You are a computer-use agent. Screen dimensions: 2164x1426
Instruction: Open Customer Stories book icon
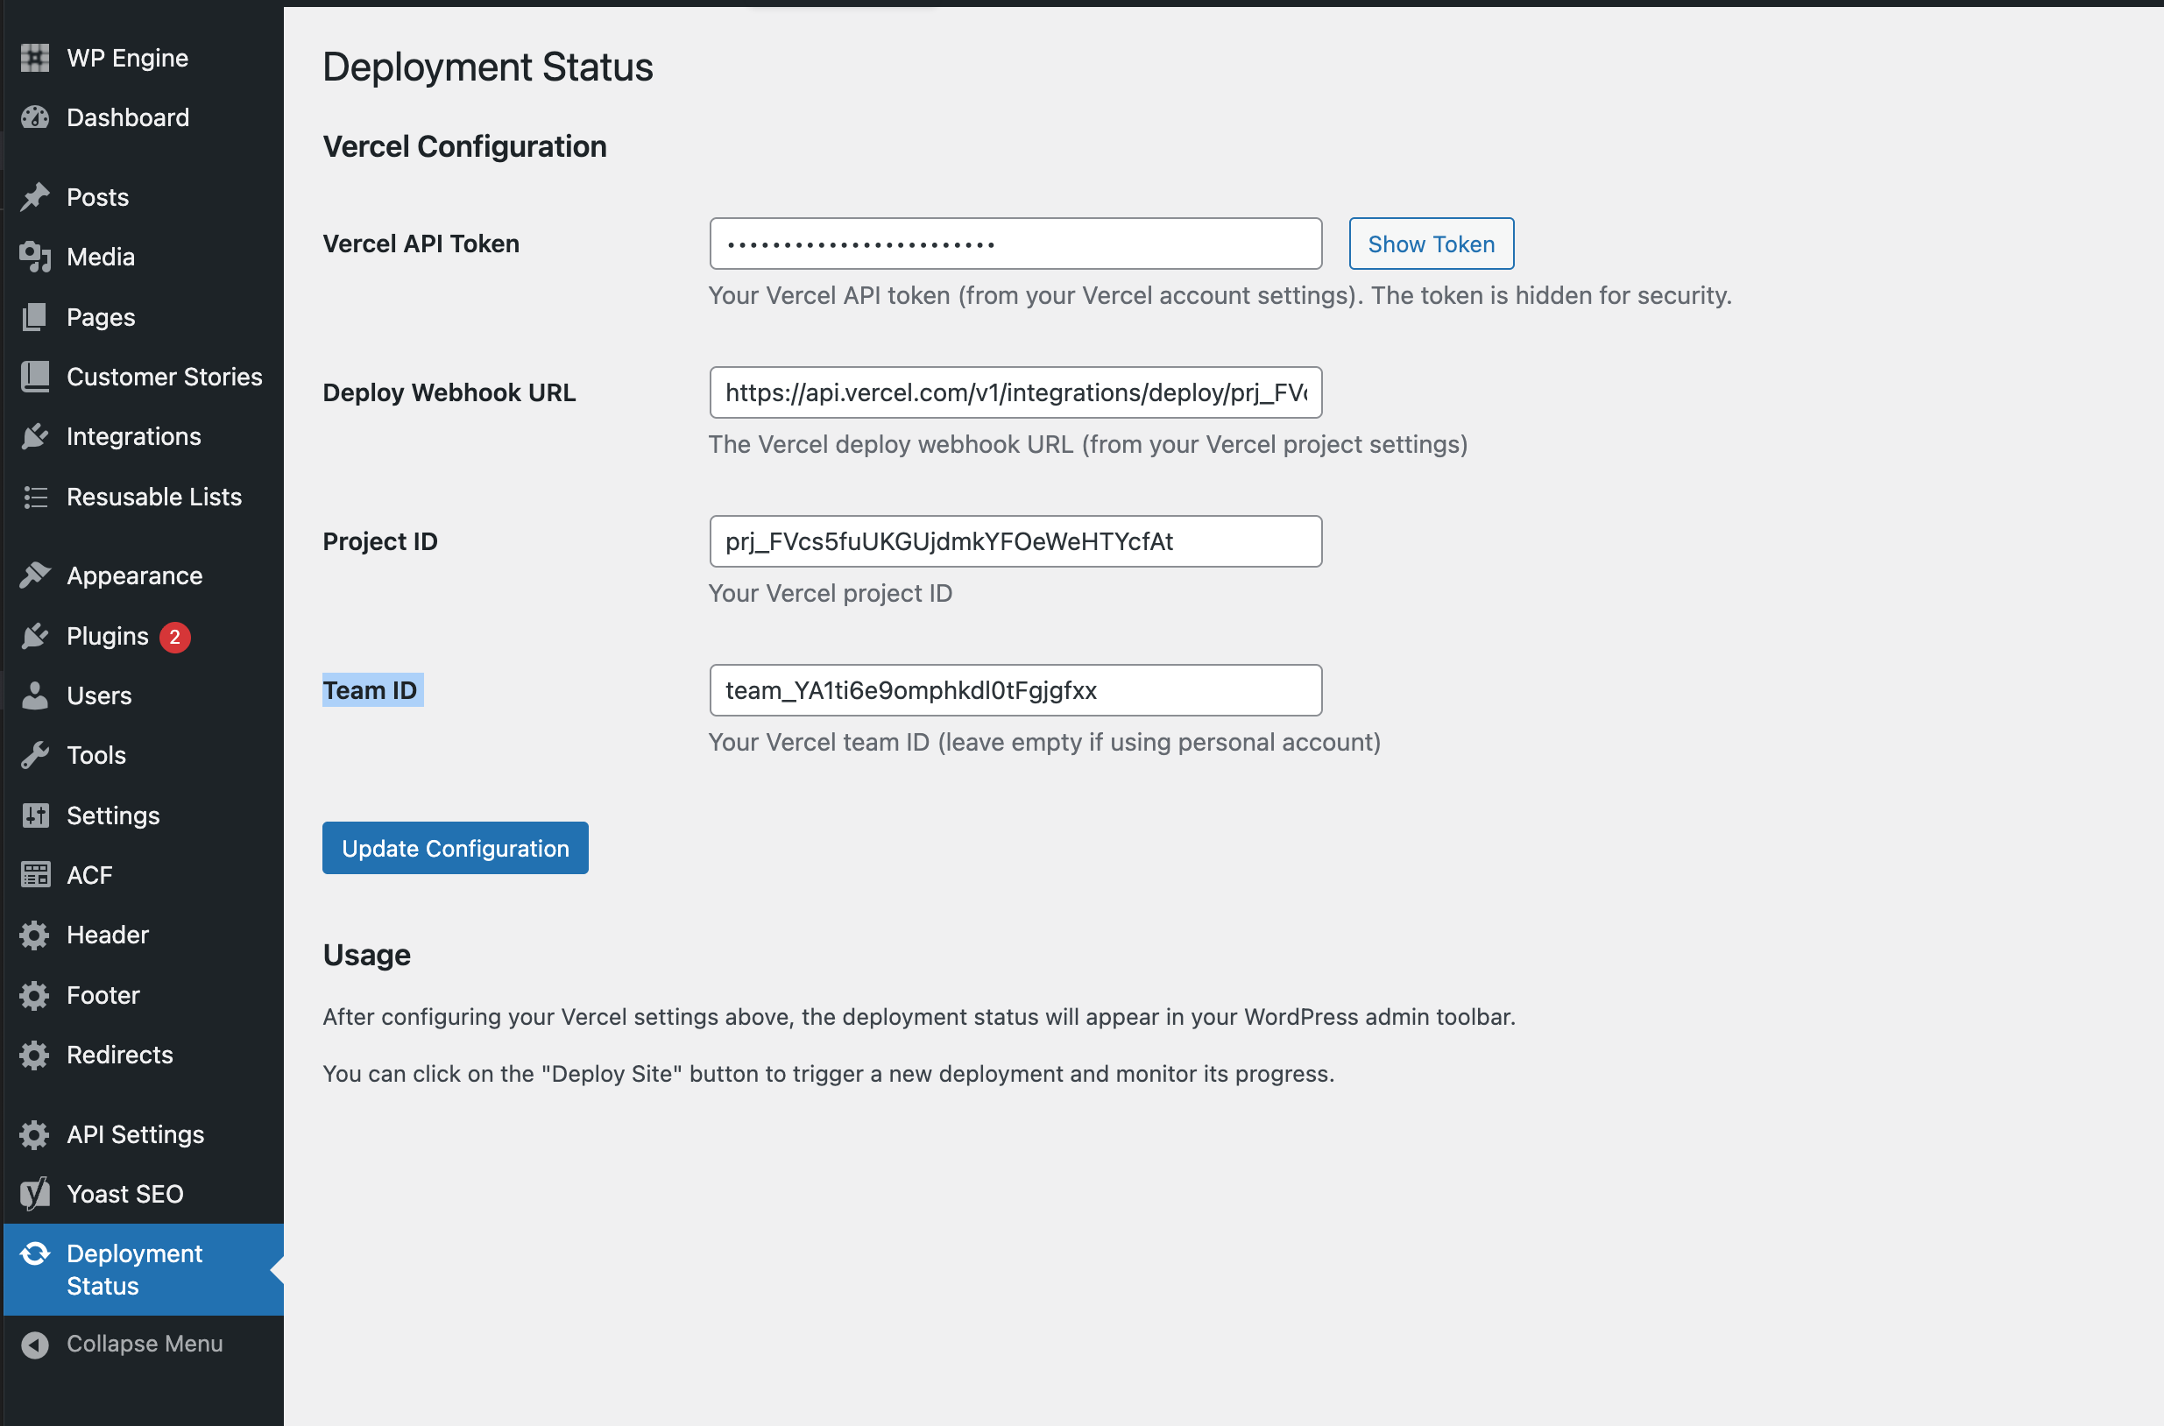coord(34,377)
